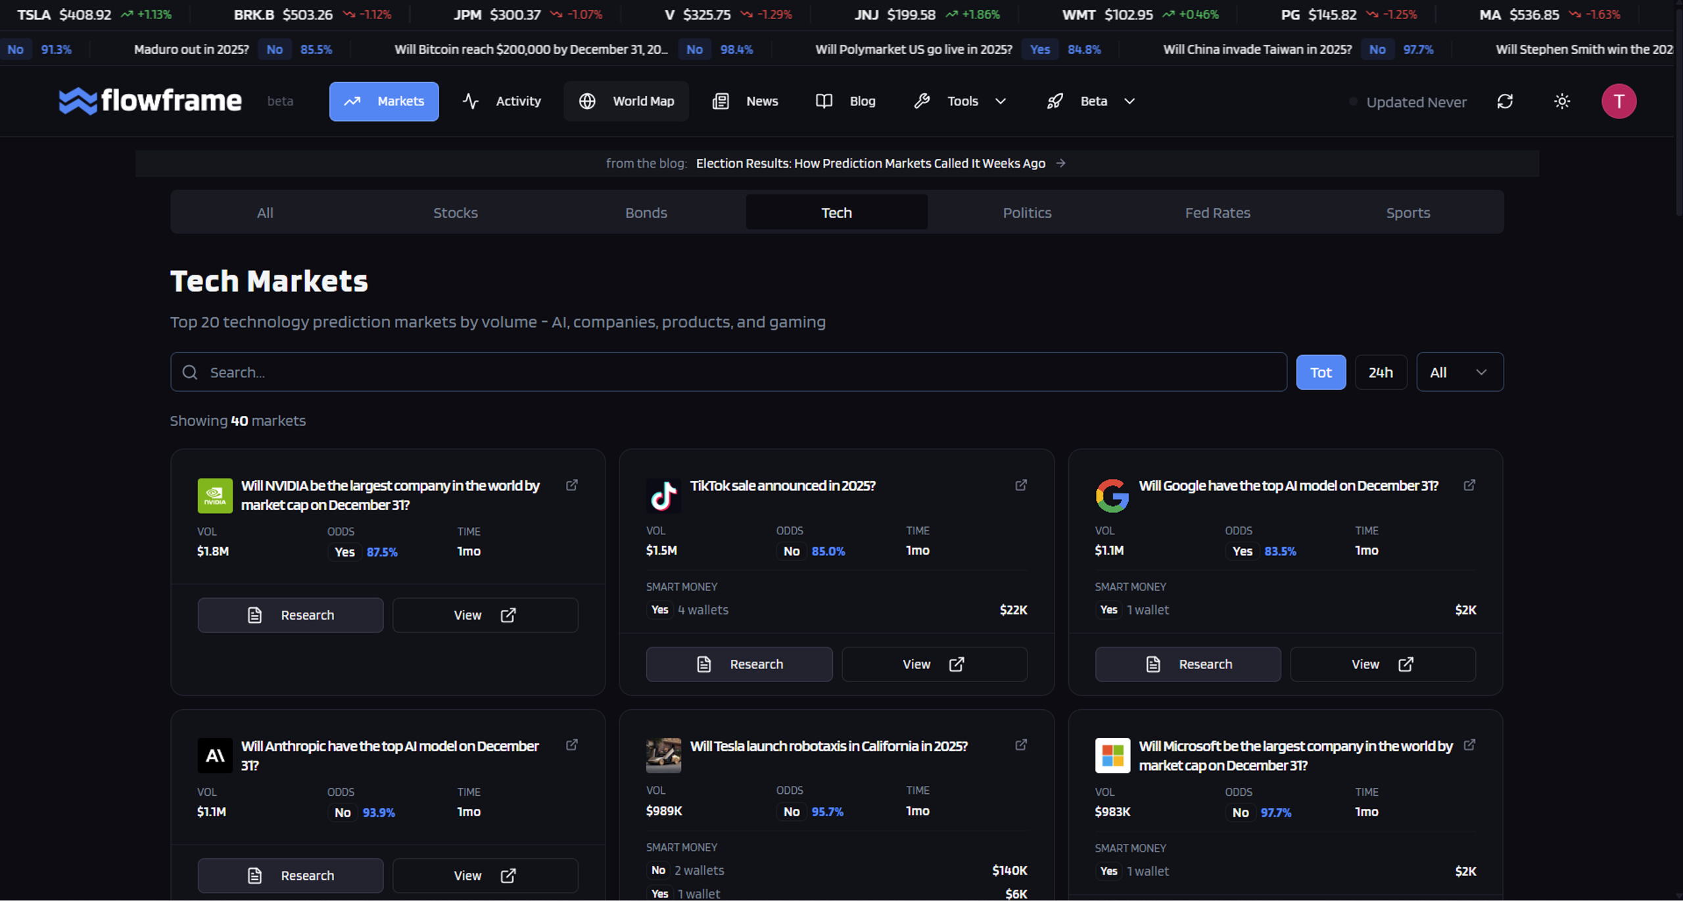
Task: Click the NVIDIA logo thumbnail
Action: click(215, 496)
